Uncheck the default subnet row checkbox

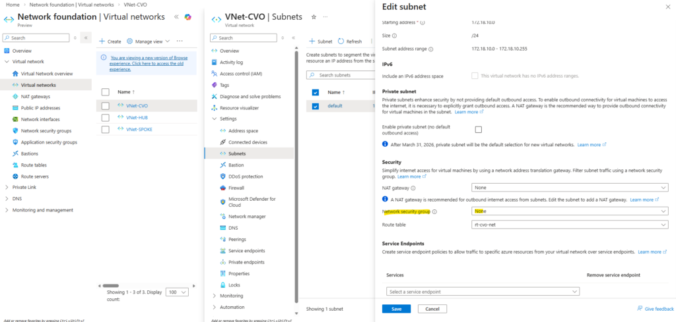coord(315,106)
